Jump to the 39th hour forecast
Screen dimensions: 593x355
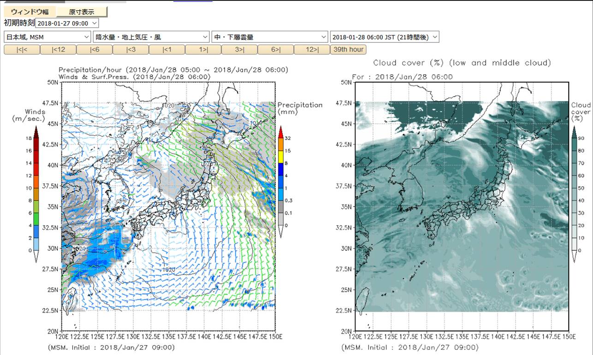point(349,49)
